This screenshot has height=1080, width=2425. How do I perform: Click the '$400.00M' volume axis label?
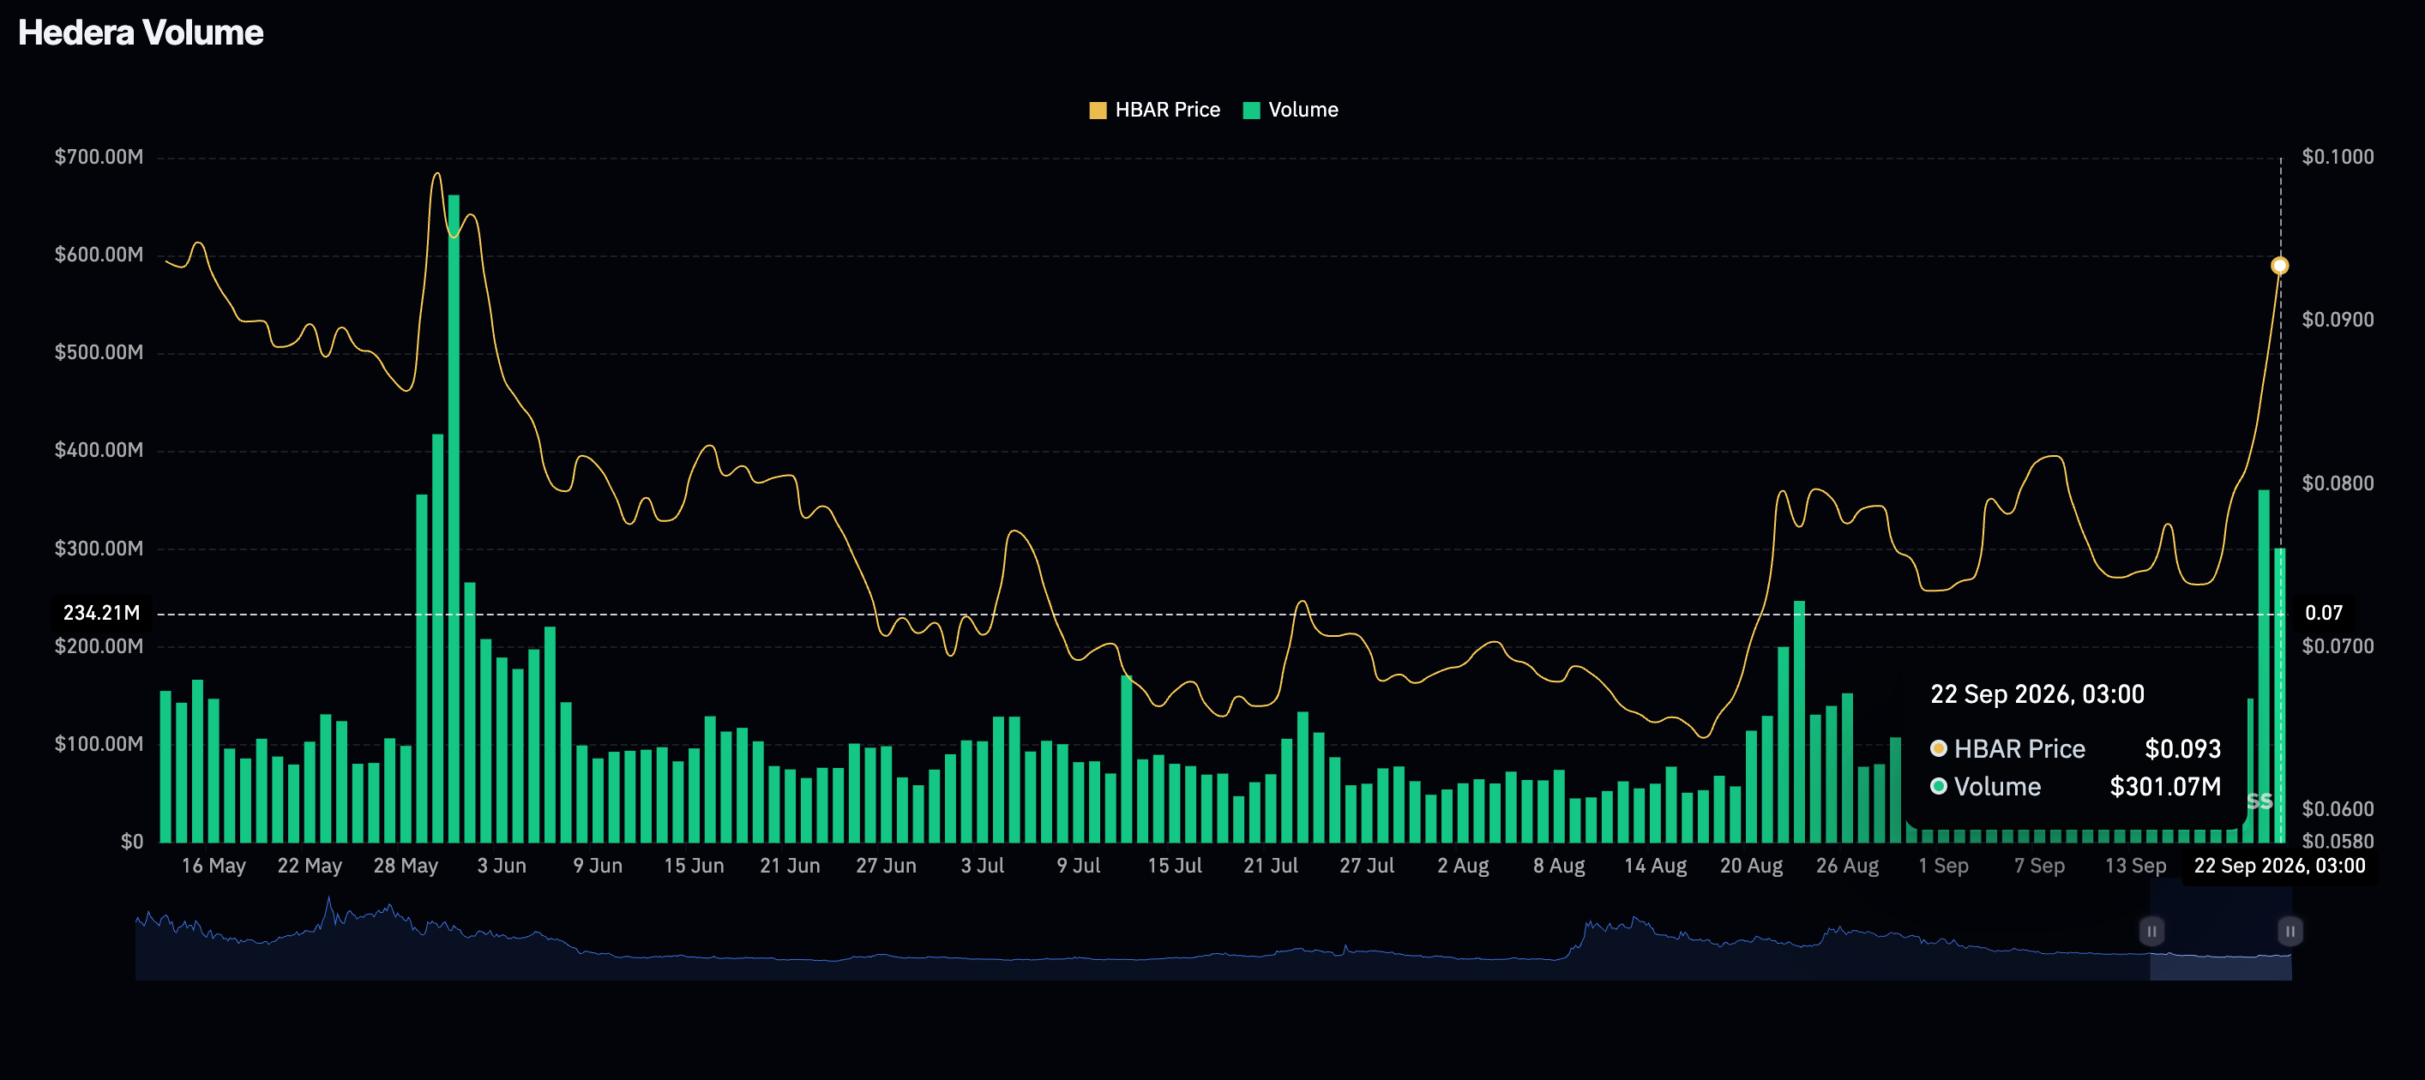click(99, 451)
